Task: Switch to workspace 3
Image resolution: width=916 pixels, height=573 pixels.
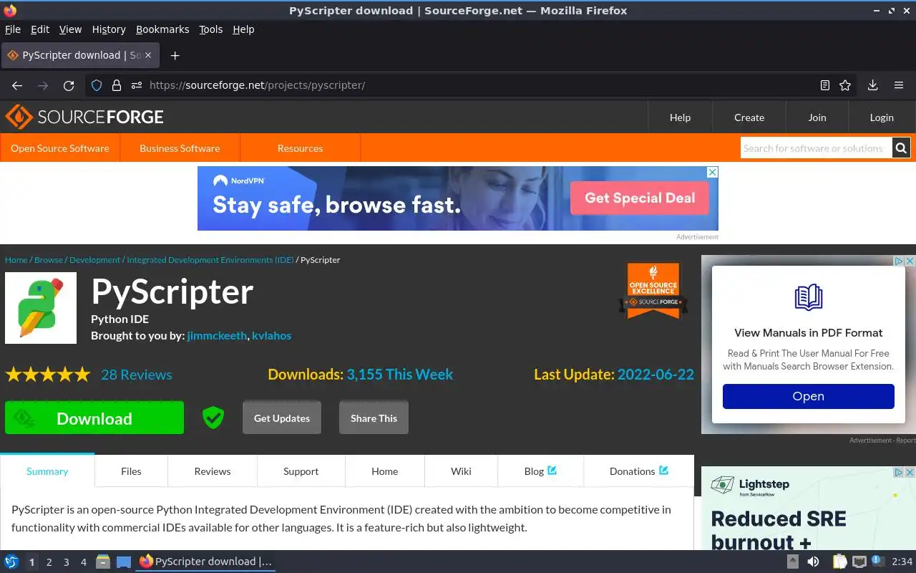Action: tap(67, 562)
